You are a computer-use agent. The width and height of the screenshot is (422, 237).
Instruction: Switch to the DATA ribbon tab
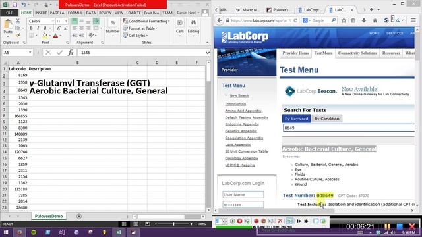(x=91, y=13)
